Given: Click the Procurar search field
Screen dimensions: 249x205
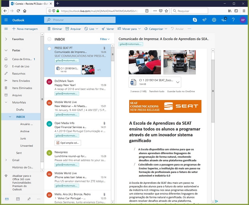Looking at the screenshot, I should [x=80, y=20].
